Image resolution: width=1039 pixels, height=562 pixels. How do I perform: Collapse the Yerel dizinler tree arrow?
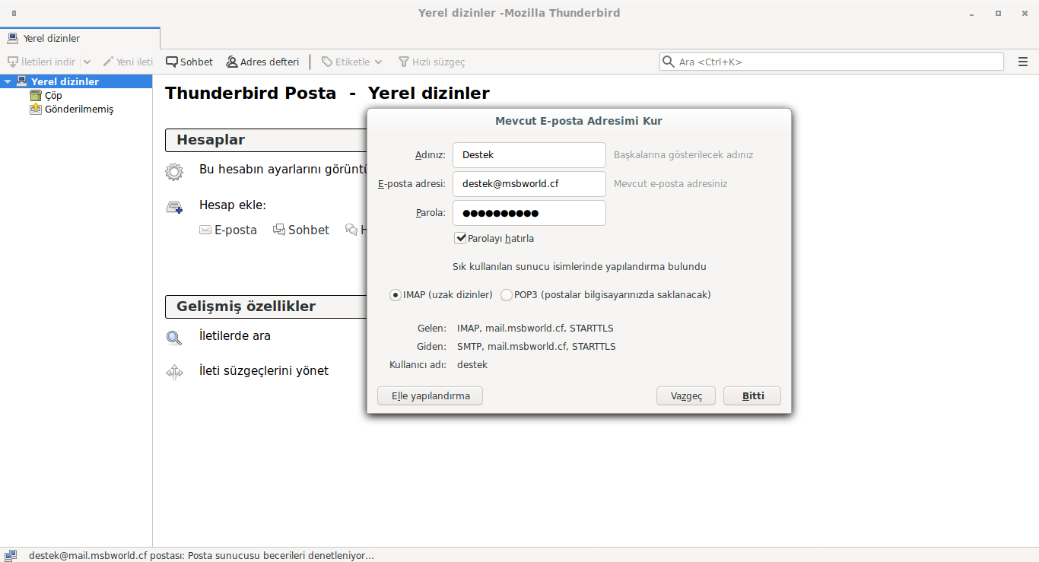[8, 81]
